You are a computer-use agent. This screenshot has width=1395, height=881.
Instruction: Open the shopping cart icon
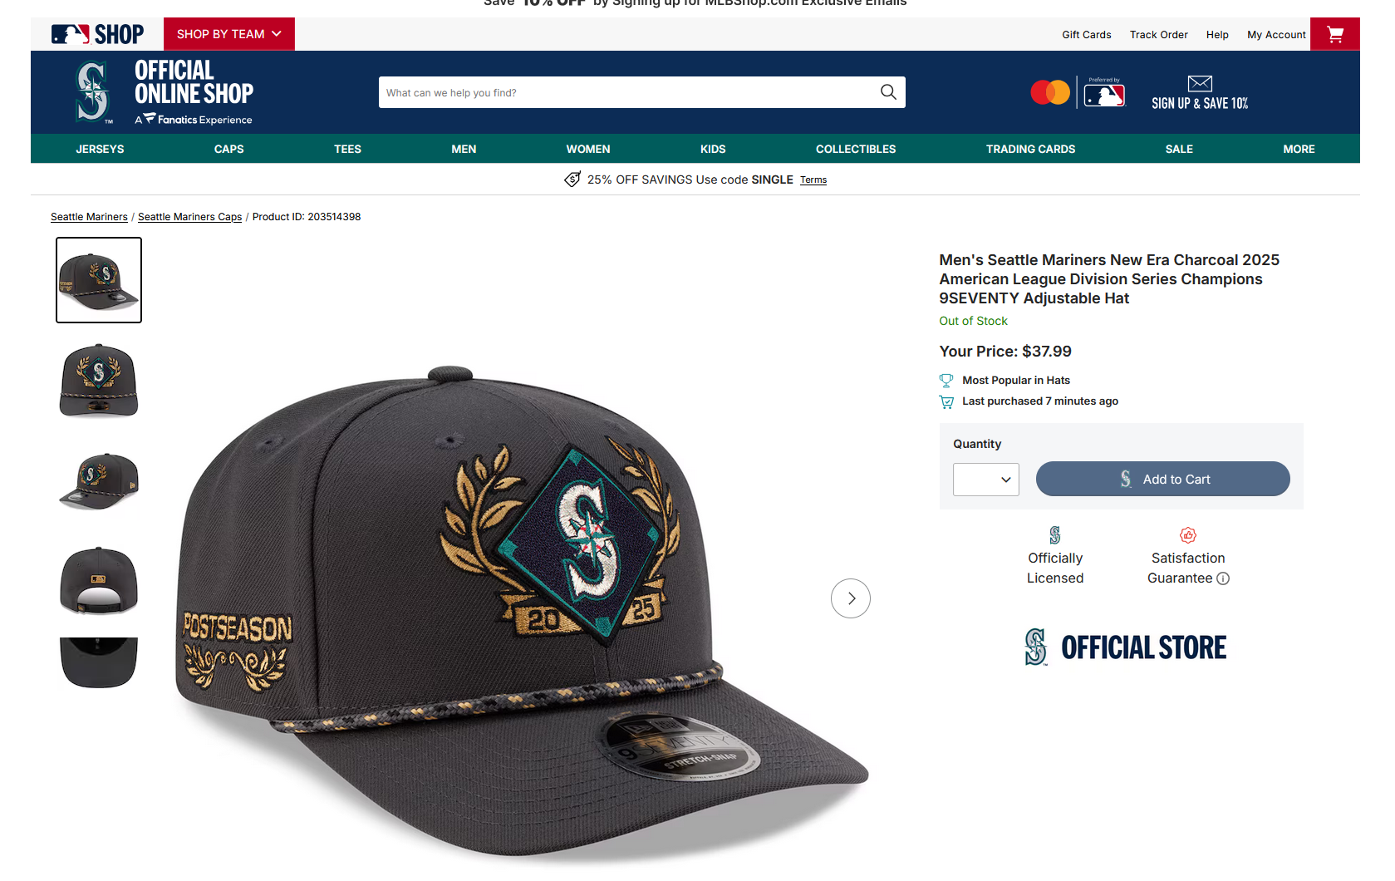pos(1334,34)
